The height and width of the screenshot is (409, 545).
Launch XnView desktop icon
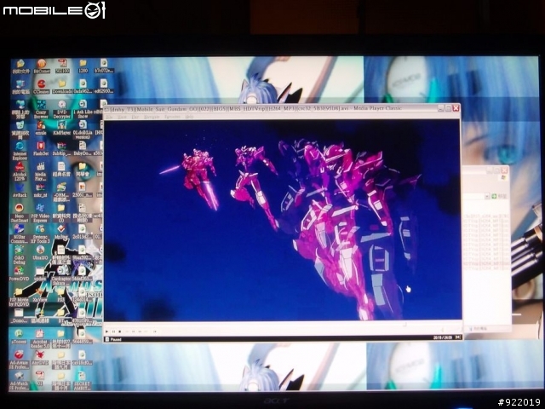pos(40,295)
